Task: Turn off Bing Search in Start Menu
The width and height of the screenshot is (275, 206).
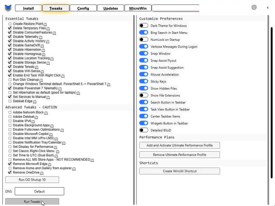Action: point(144,32)
